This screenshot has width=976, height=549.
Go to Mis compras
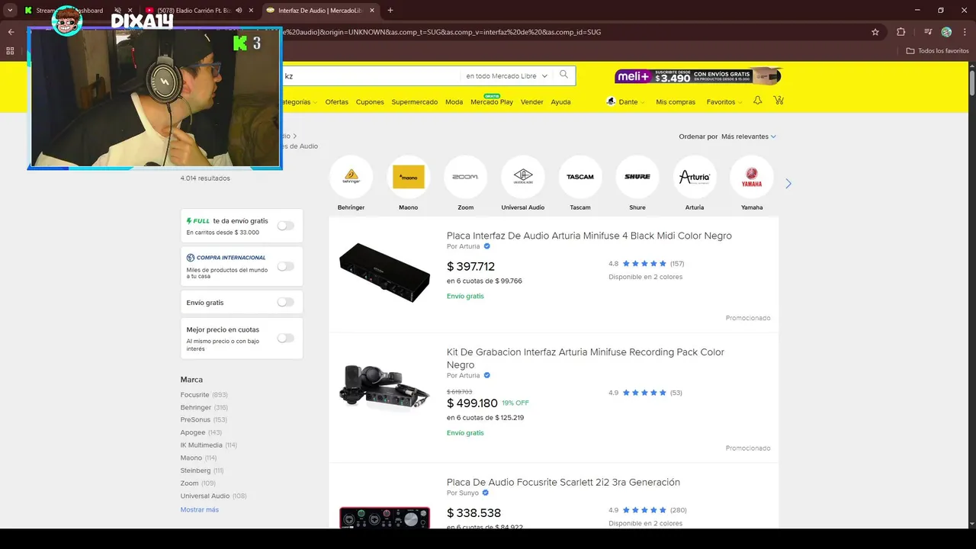(x=676, y=101)
